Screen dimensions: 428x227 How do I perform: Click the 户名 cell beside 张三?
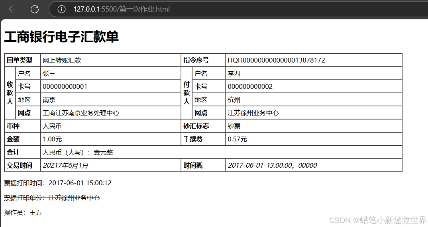tap(28, 73)
